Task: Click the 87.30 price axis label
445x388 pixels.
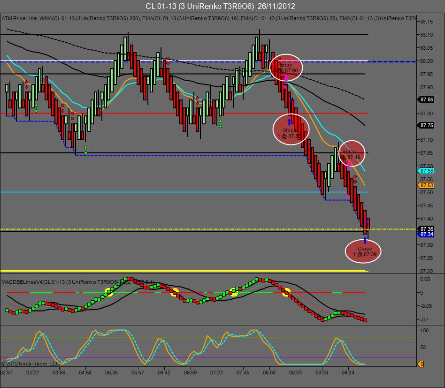Action: (x=426, y=245)
